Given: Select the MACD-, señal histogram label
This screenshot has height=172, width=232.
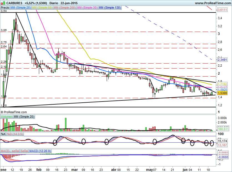Looking at the screenshot, I should click(x=10, y=151).
